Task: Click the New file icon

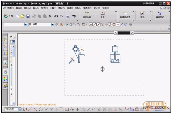Action: (x=18, y=16)
